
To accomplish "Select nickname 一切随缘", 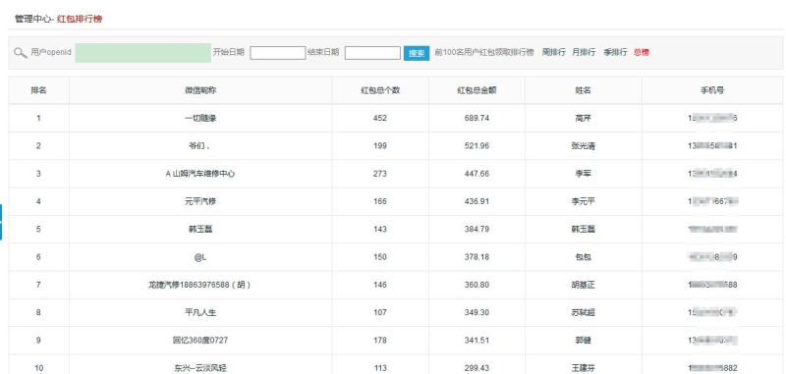I will pos(200,118).
